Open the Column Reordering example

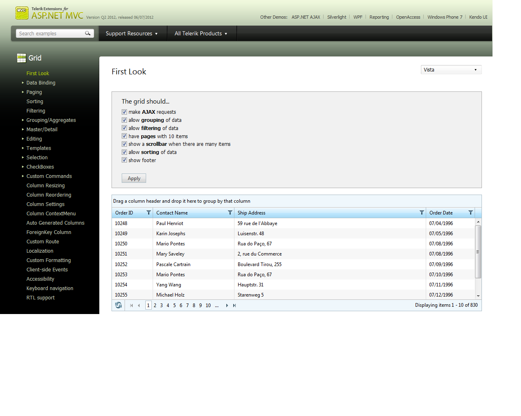pyautogui.click(x=49, y=195)
